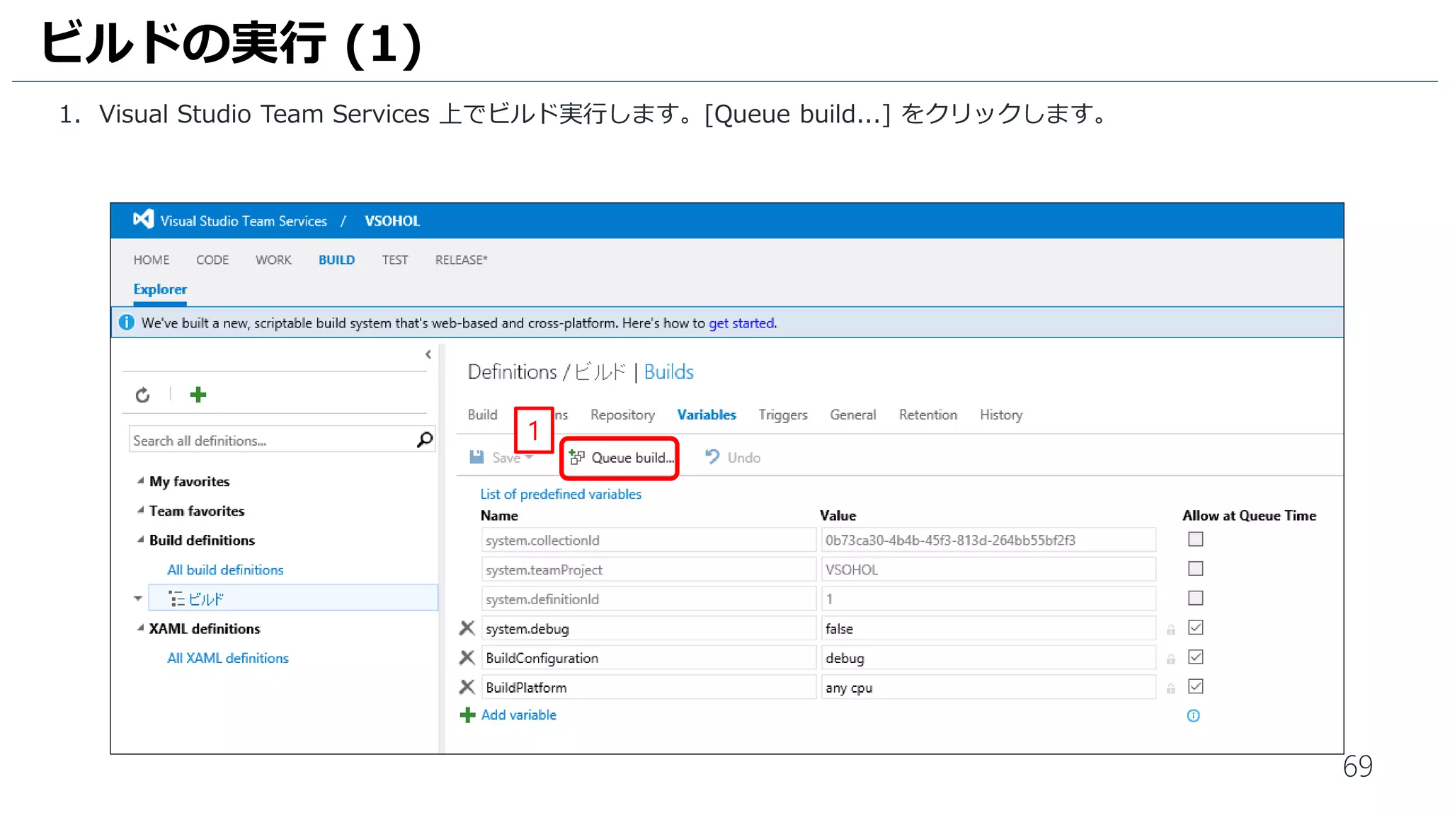Viewport: 1450px width, 815px height.
Task: Click the 'system.definitionId' name cell
Action: point(649,599)
